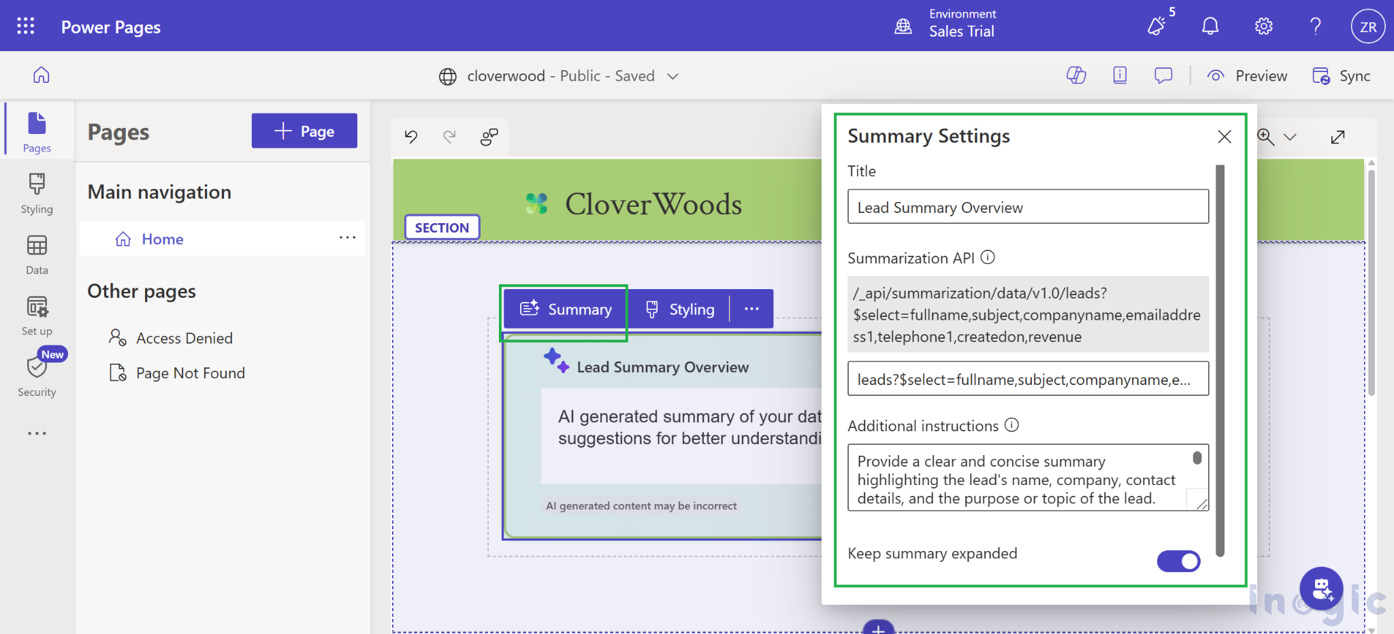Create a new page with the Page button
Screen dimensions: 1394x634
(304, 131)
